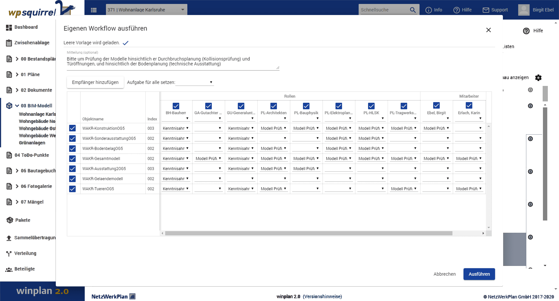
Task: Click the Index column header
Action: pyautogui.click(x=152, y=119)
